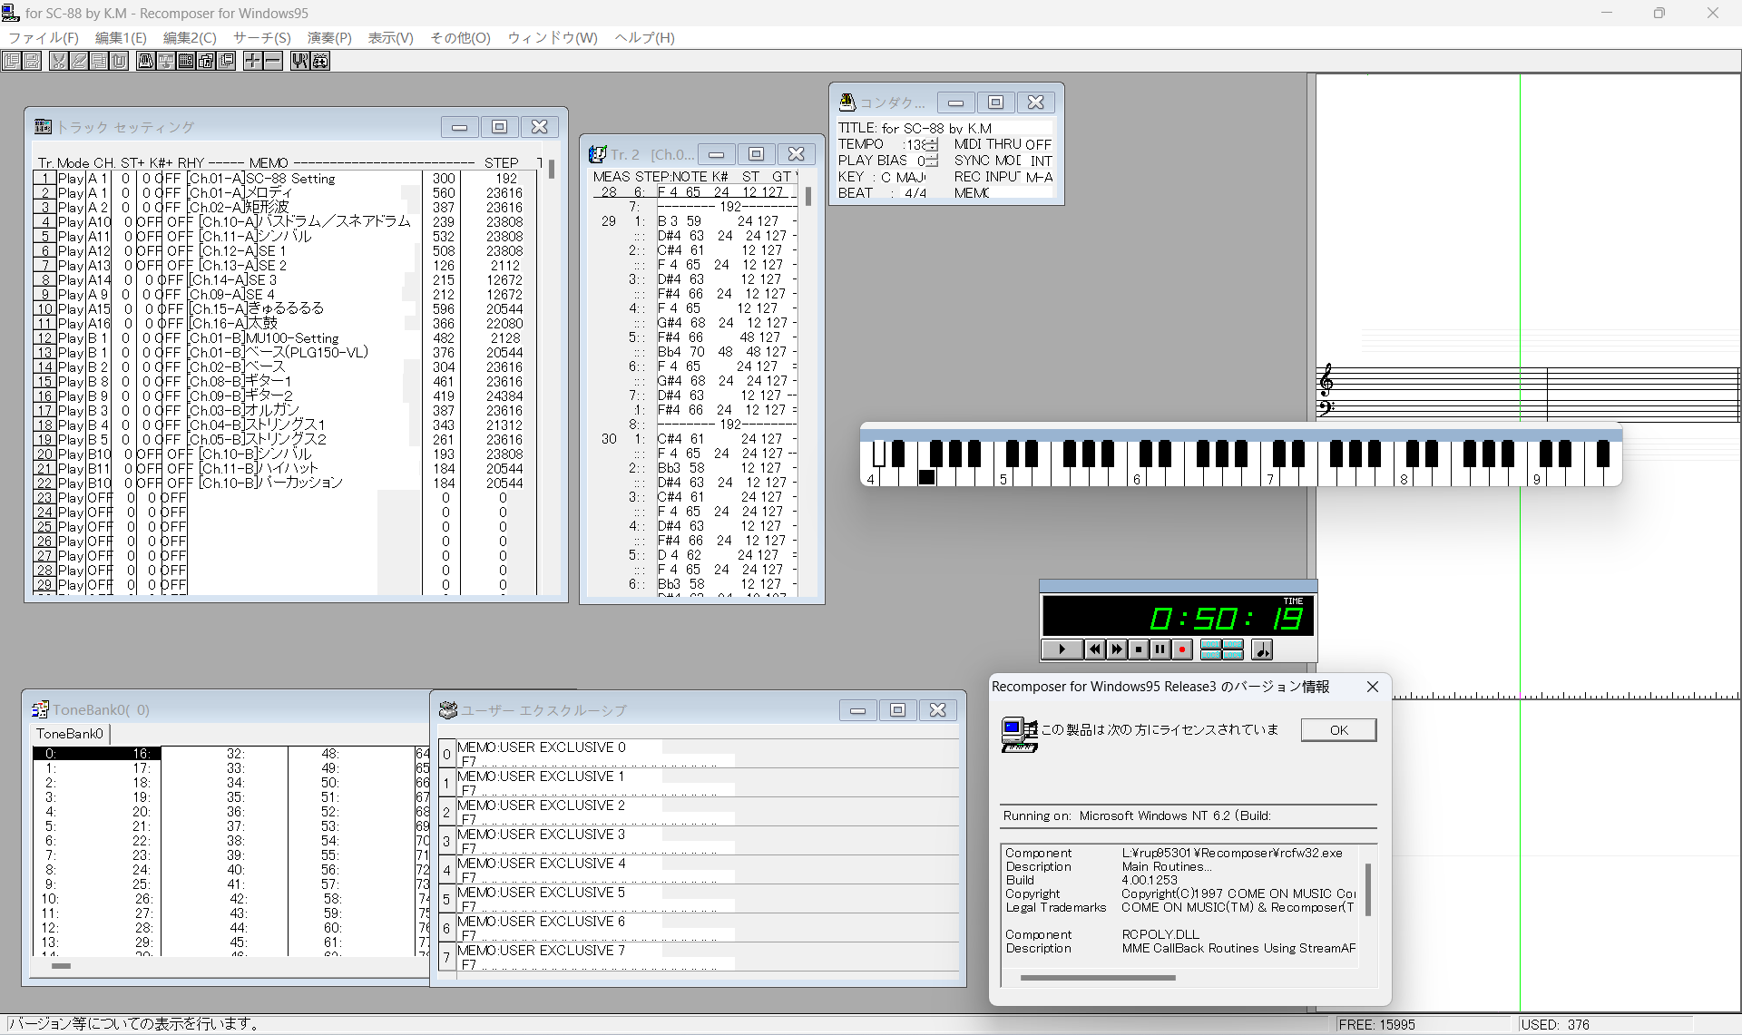Click the copy pages toolbar icon
This screenshot has height=1035, width=1742.
99,61
